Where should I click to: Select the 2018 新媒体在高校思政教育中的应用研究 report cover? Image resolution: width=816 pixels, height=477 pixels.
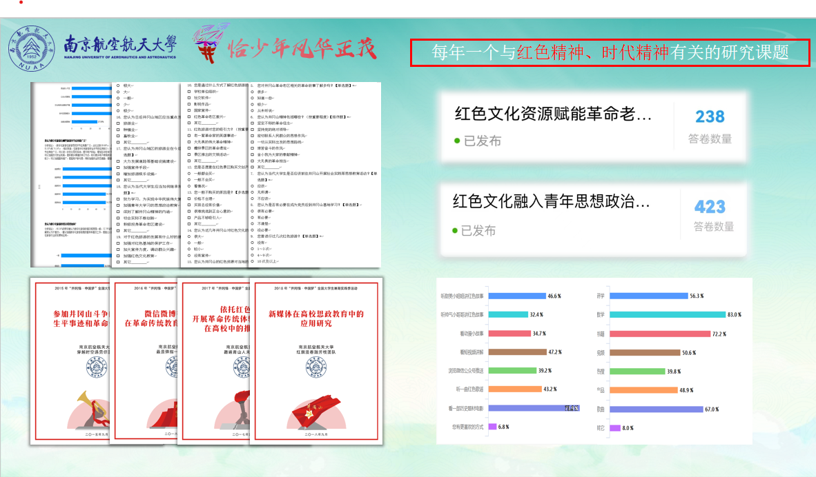click(x=315, y=362)
